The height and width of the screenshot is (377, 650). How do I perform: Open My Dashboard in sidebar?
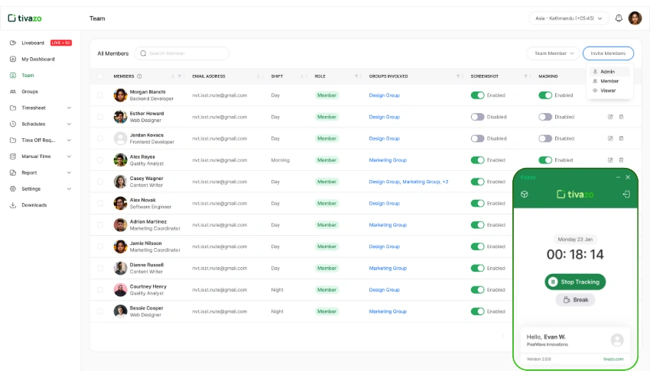37,60
